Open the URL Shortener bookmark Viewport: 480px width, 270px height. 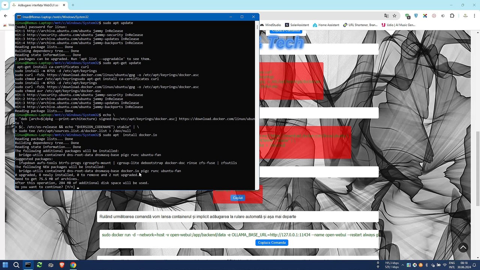360,25
